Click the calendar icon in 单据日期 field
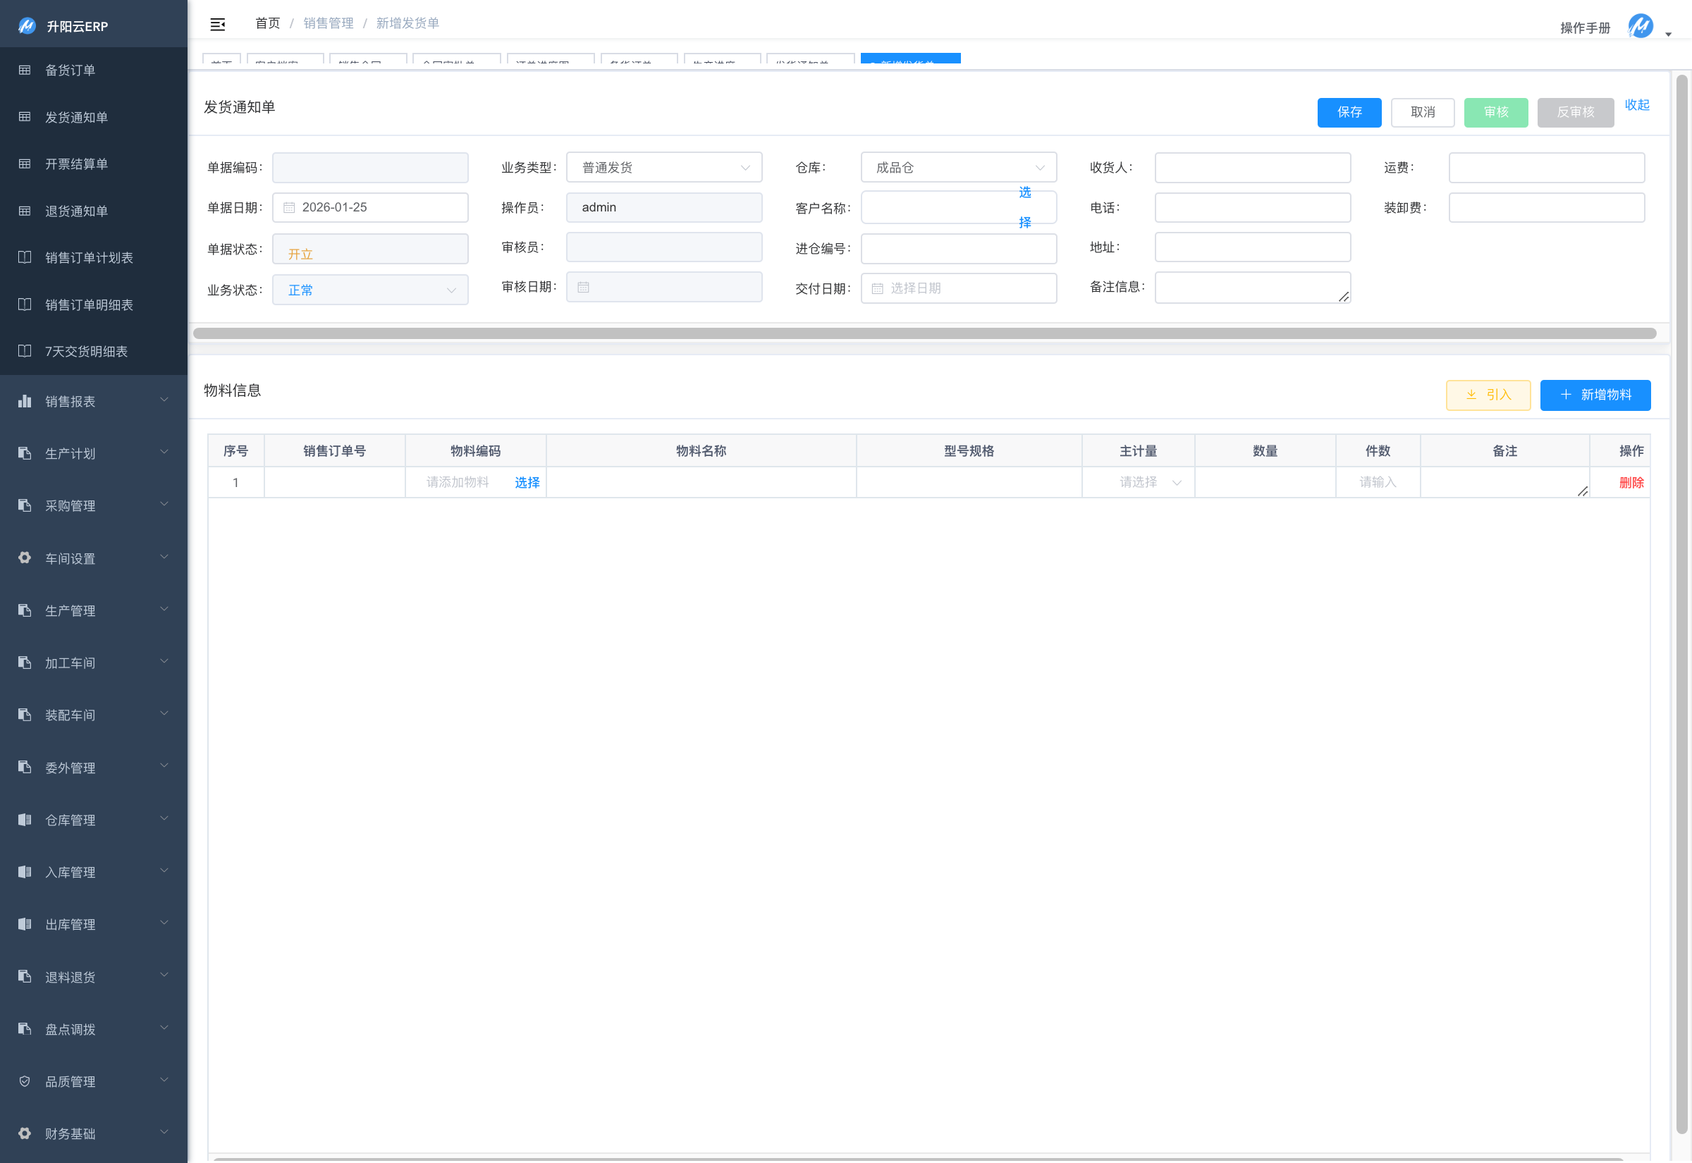The height and width of the screenshot is (1163, 1692). (x=289, y=208)
